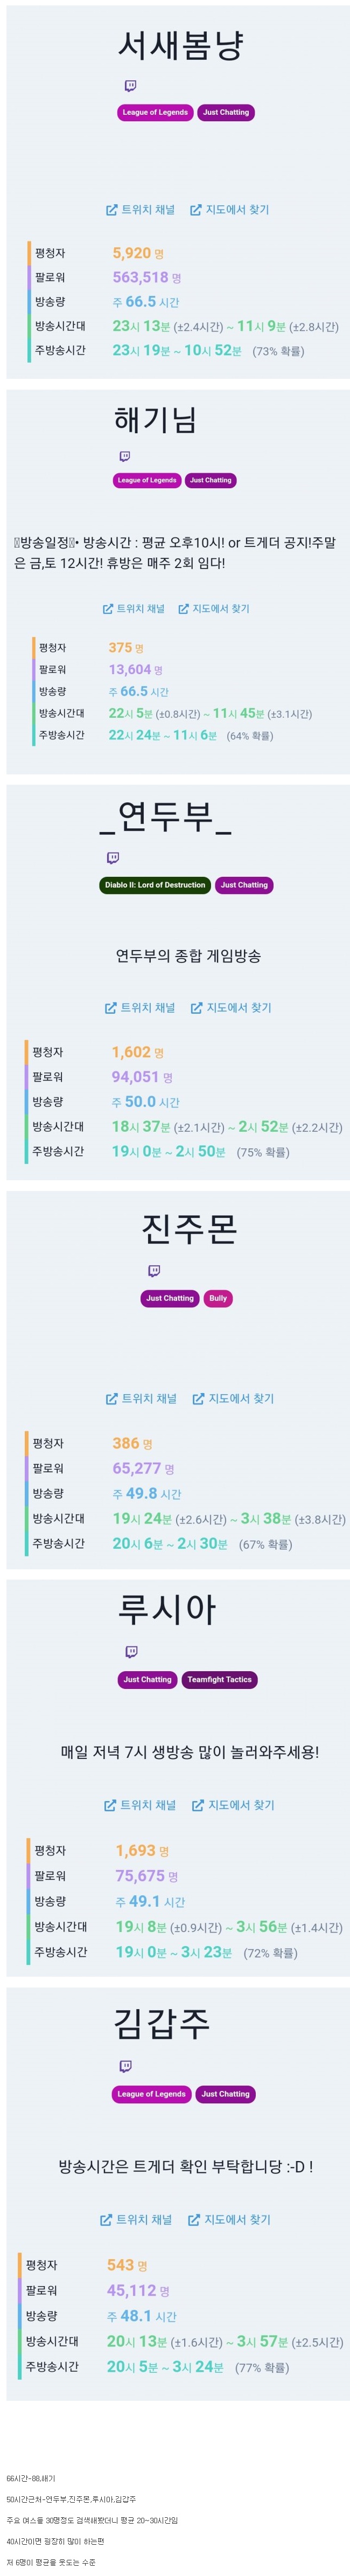
Task: Select the Teamfight Tactics tag under 루시아
Action: (219, 1679)
